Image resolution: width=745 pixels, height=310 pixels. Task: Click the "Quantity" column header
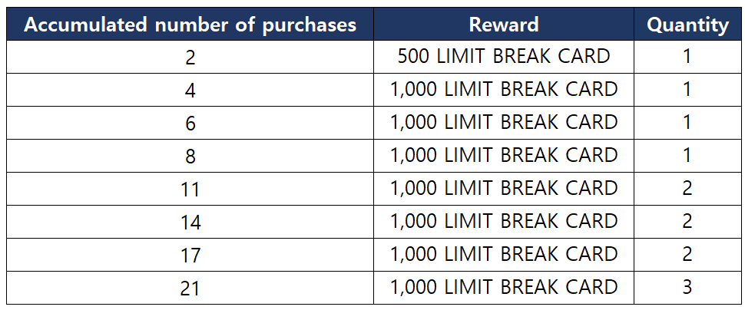click(687, 25)
